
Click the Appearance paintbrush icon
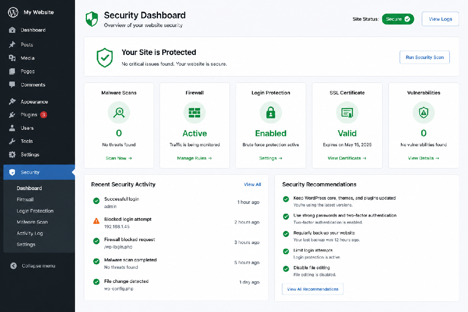[x=12, y=102]
